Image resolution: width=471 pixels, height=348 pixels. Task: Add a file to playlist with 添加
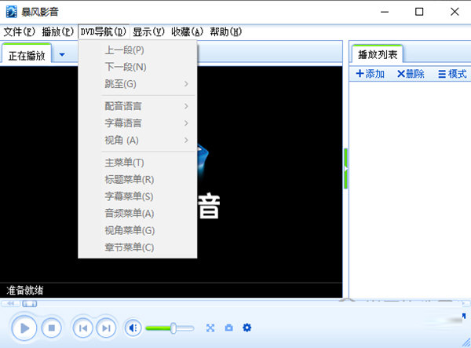tap(371, 74)
